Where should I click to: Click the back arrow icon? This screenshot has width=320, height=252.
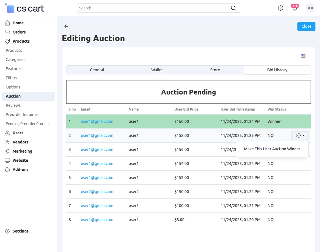(66, 26)
